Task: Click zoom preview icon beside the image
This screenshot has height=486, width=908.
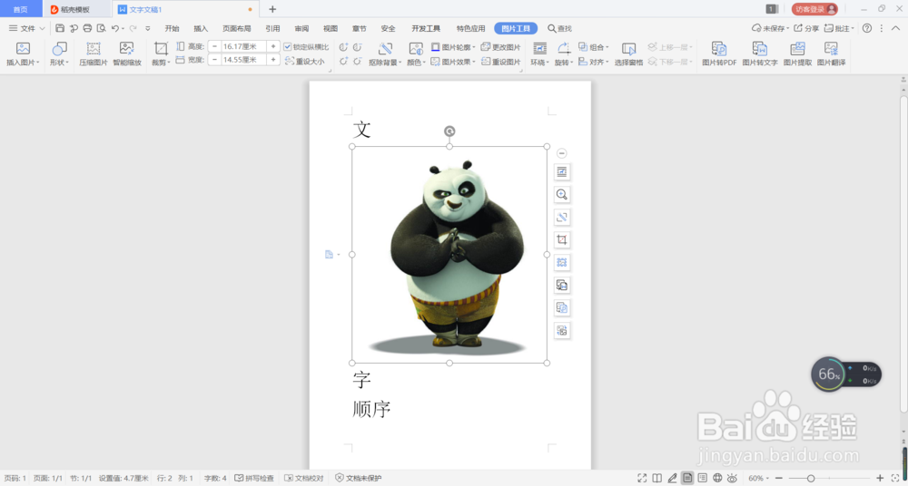Action: [562, 194]
